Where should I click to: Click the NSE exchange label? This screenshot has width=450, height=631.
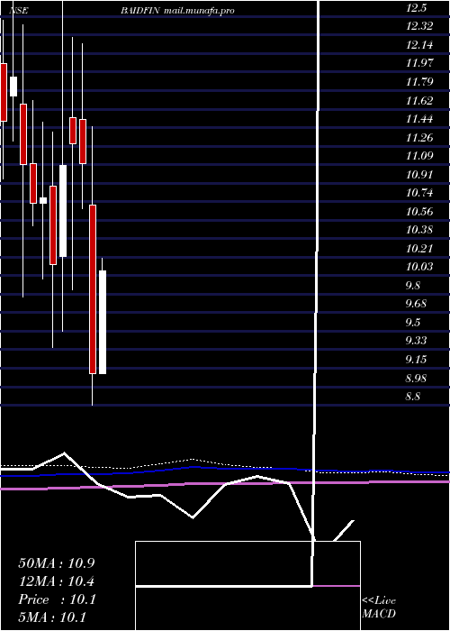tap(19, 11)
